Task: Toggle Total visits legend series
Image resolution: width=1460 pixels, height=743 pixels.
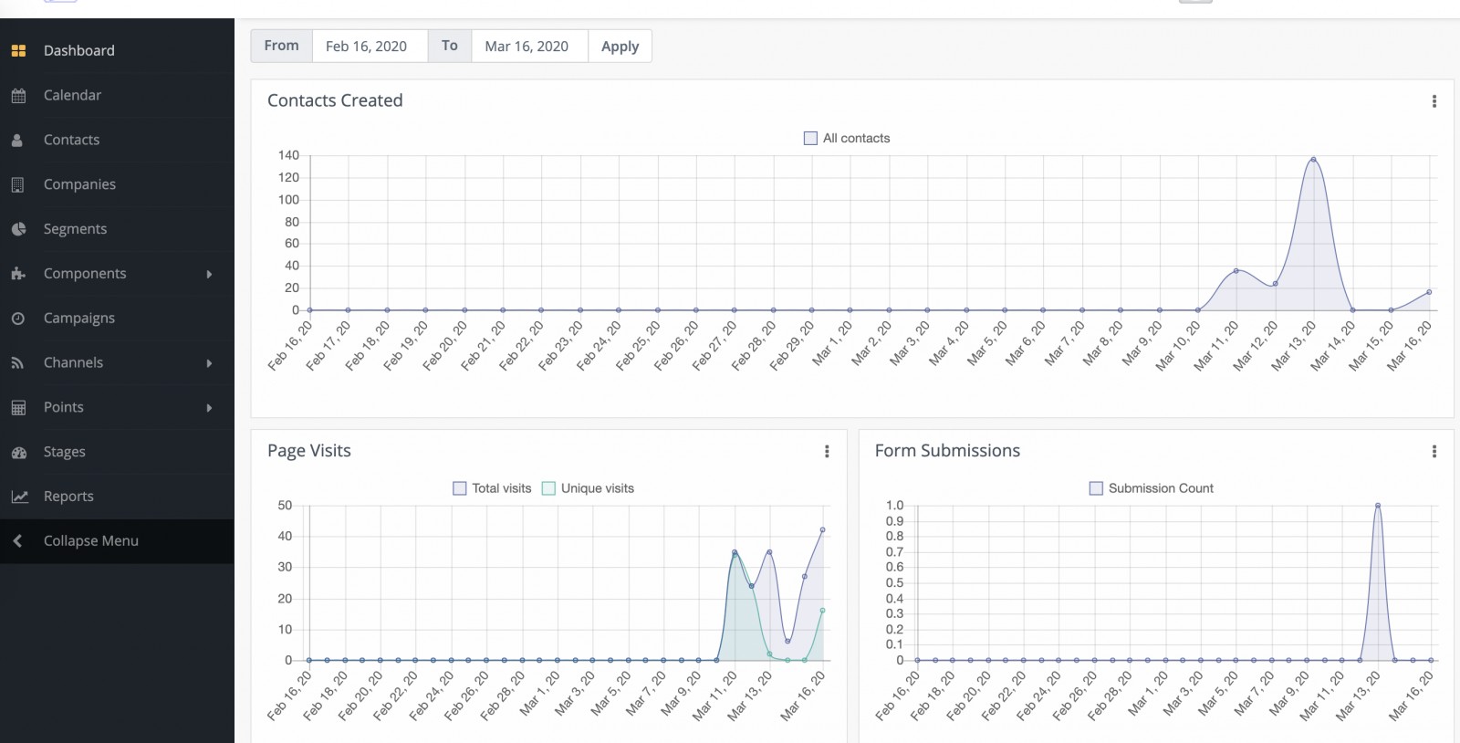Action: 460,488
